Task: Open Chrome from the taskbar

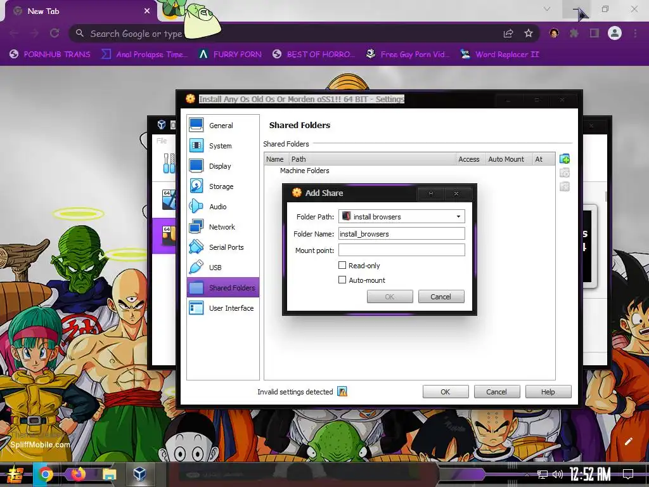Action: [x=45, y=474]
